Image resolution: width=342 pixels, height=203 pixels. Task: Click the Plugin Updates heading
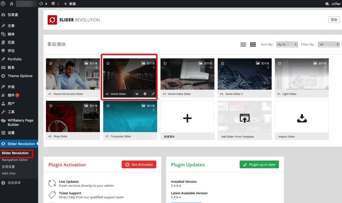(188, 165)
